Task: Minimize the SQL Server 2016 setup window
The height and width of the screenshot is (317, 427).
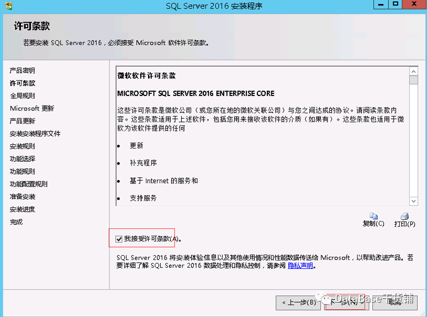Action: pos(381,4)
